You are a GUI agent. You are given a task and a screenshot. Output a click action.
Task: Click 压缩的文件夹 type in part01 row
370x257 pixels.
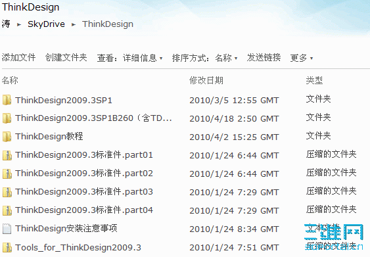[331, 154]
